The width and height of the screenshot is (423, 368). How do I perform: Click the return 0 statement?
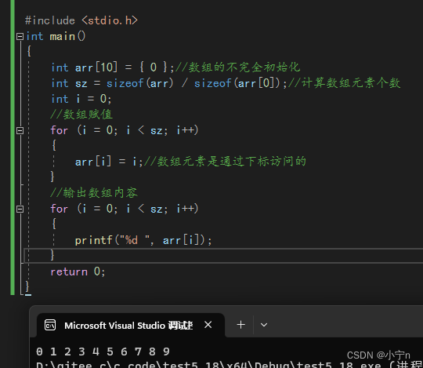(78, 271)
